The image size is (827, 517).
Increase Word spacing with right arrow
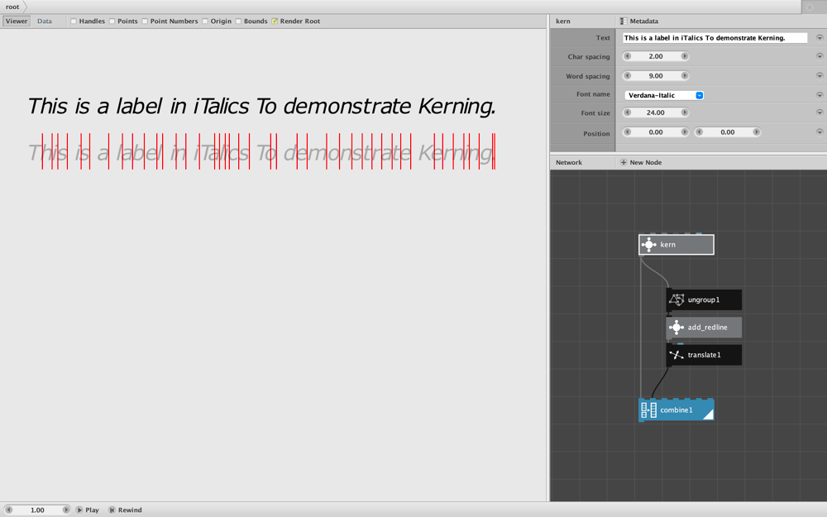click(684, 75)
